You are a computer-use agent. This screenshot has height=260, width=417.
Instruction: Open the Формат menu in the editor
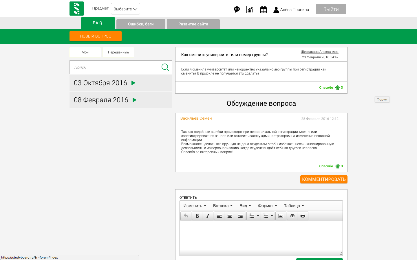[x=267, y=206]
